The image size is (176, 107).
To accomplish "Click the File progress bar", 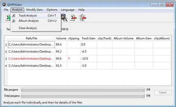I will point(83,90).
